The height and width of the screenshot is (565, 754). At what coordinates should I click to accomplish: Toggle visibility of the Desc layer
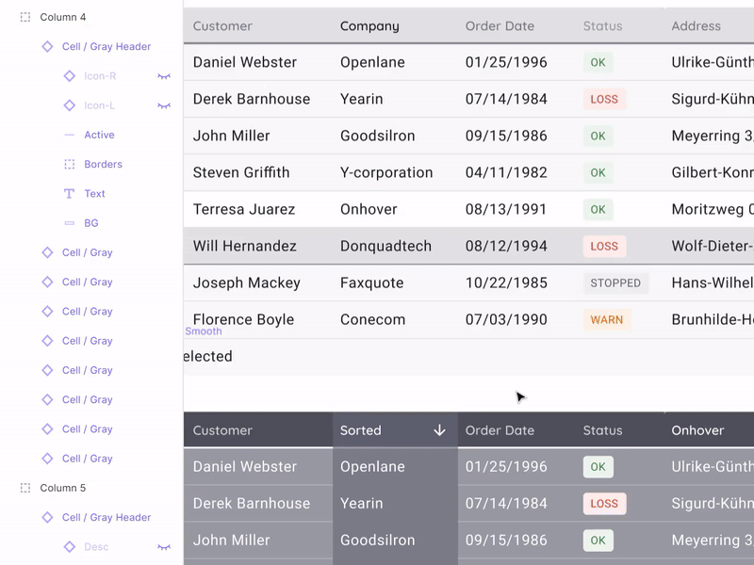pos(164,546)
